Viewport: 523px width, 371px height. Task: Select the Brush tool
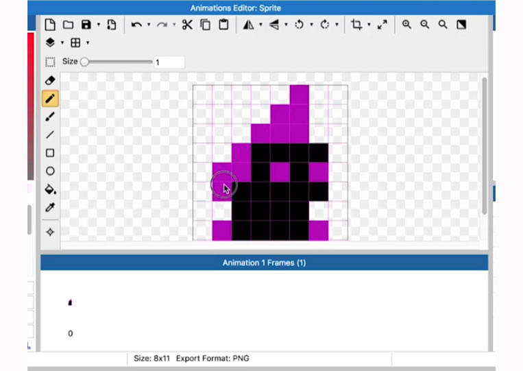(x=50, y=117)
